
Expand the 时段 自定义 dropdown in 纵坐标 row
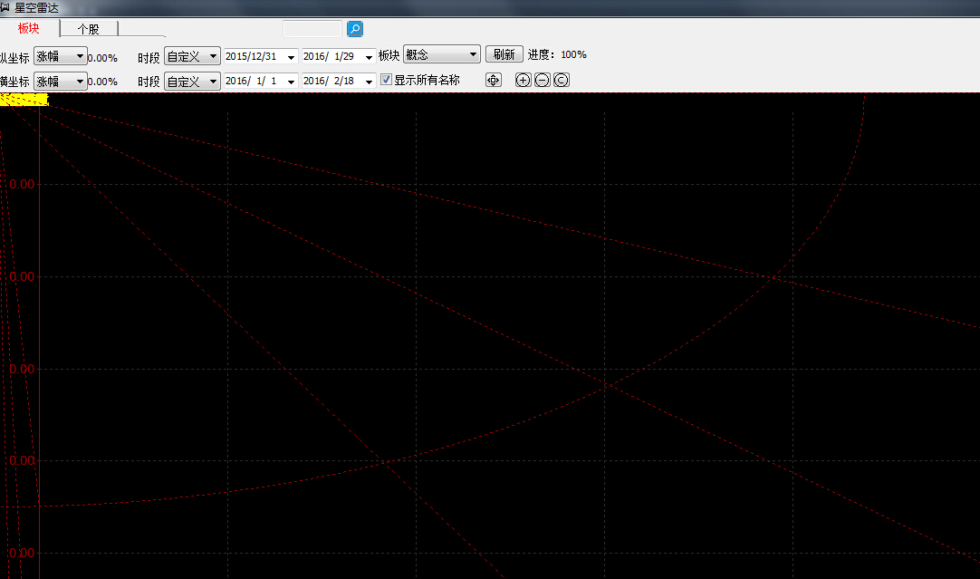pyautogui.click(x=192, y=56)
